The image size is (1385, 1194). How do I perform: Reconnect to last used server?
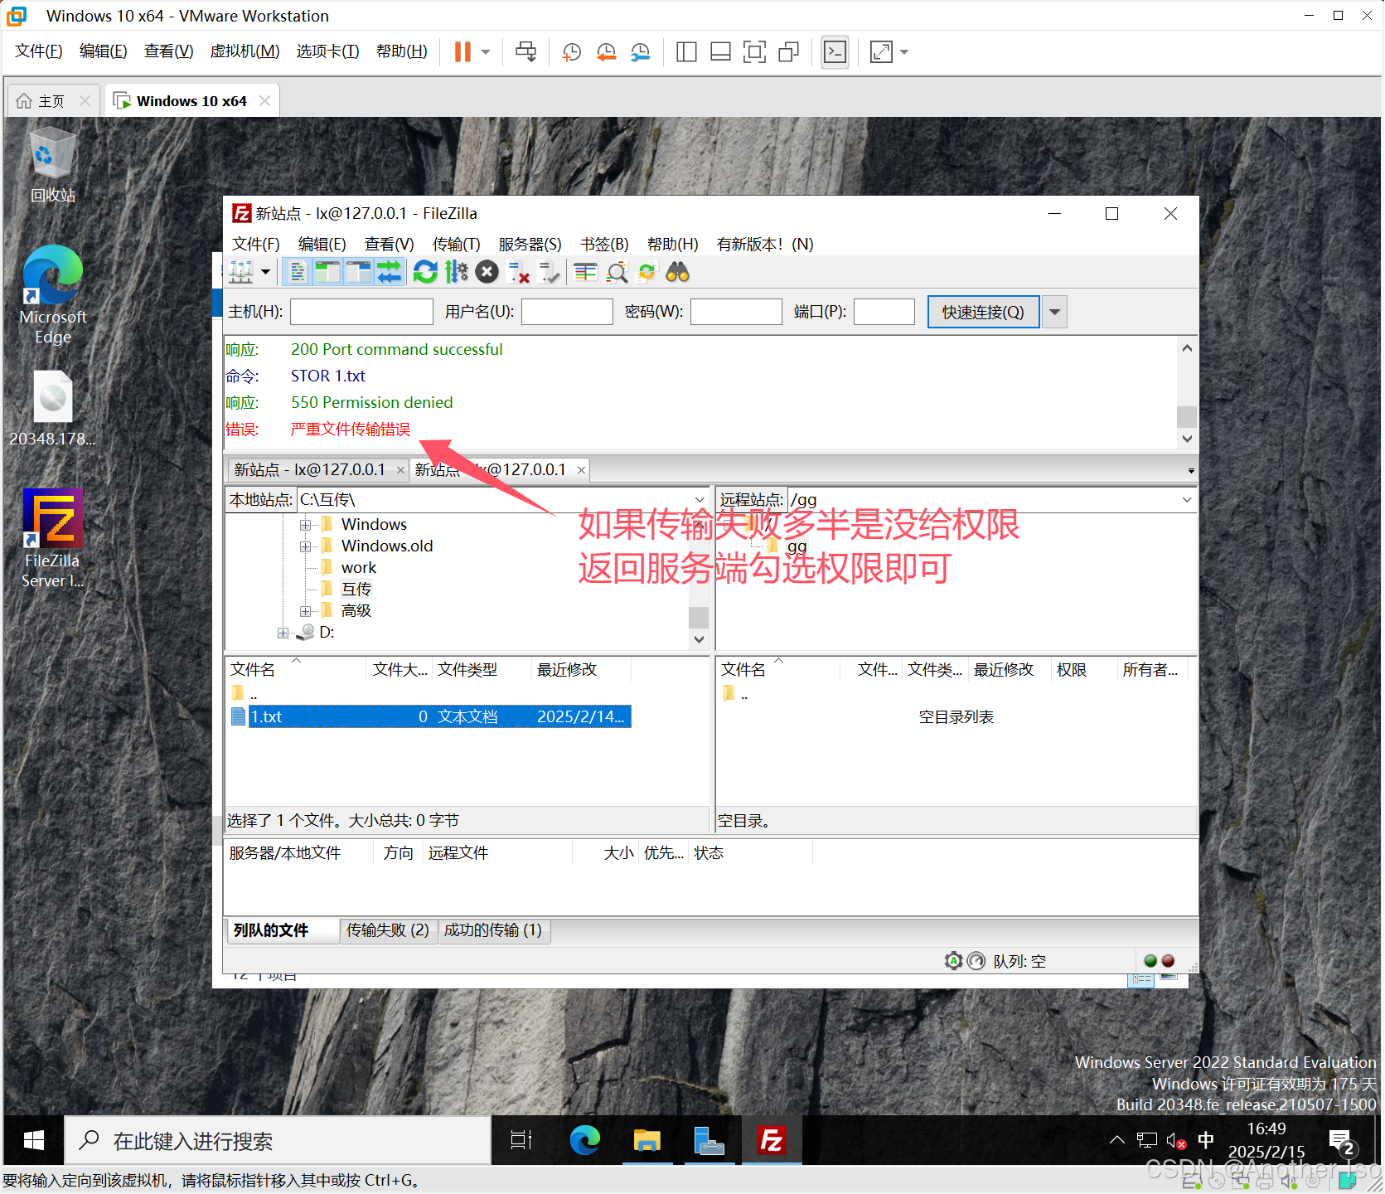(x=549, y=272)
